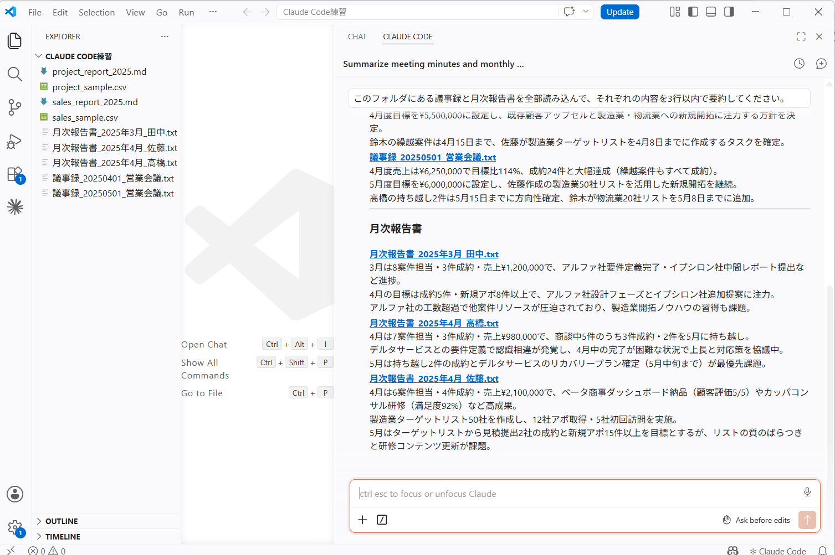Open link 議事録_20250501_営業会議.txt

pos(433,157)
